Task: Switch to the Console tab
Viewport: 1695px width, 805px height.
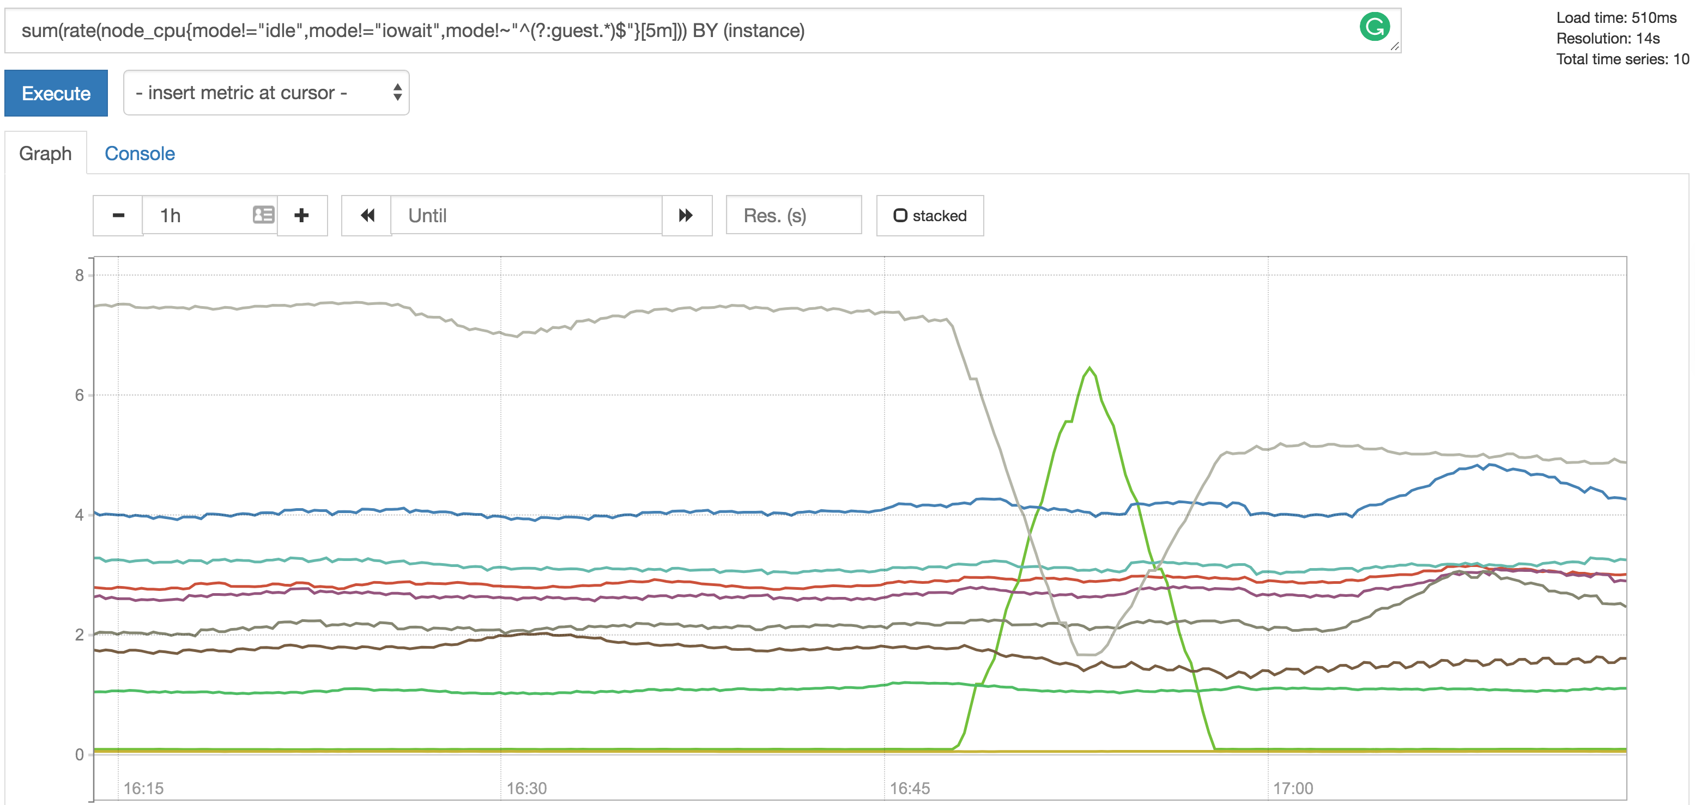Action: point(139,153)
